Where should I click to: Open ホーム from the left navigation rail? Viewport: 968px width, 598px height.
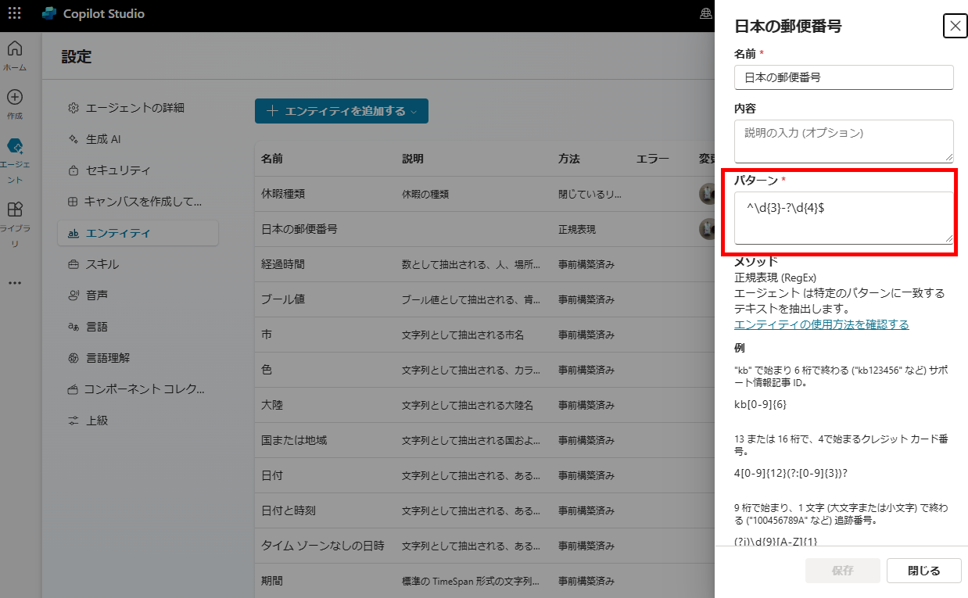point(15,48)
